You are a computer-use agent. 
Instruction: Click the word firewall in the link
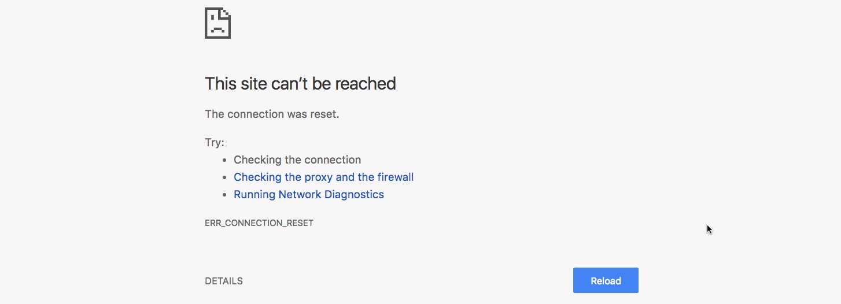tap(396, 177)
